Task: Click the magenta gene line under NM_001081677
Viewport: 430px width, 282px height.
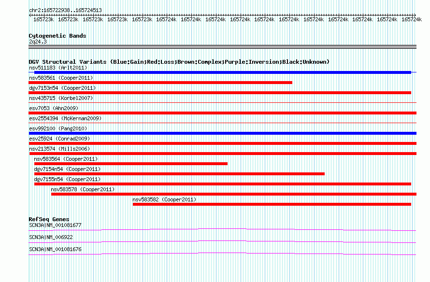Action: [x=222, y=230]
